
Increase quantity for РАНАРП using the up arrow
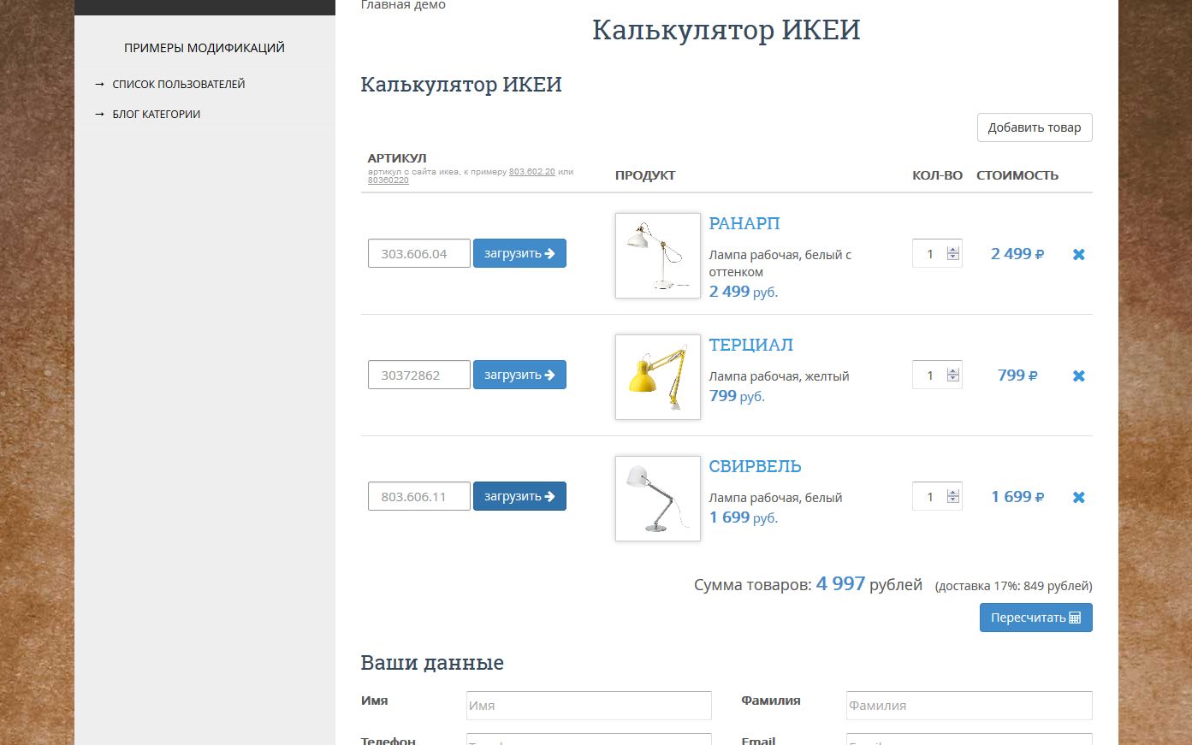953,250
